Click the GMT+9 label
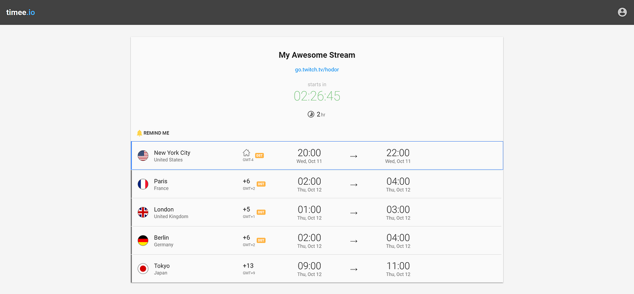The width and height of the screenshot is (634, 294). 248,273
